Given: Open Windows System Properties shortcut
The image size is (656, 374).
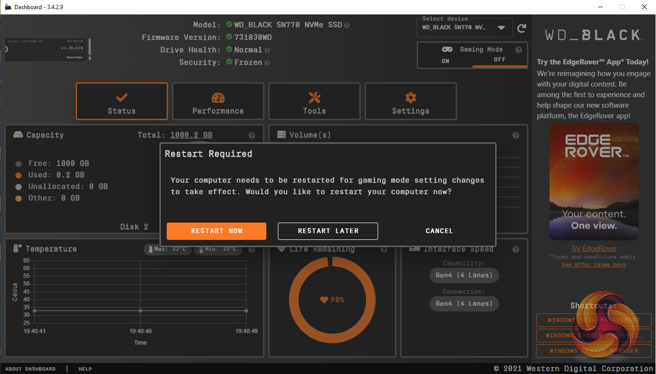Looking at the screenshot, I should click(594, 336).
